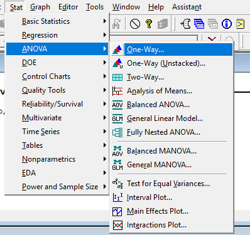Click the Two-Way grid icon
Image resolution: width=250 pixels, height=235 pixels.
point(117,77)
